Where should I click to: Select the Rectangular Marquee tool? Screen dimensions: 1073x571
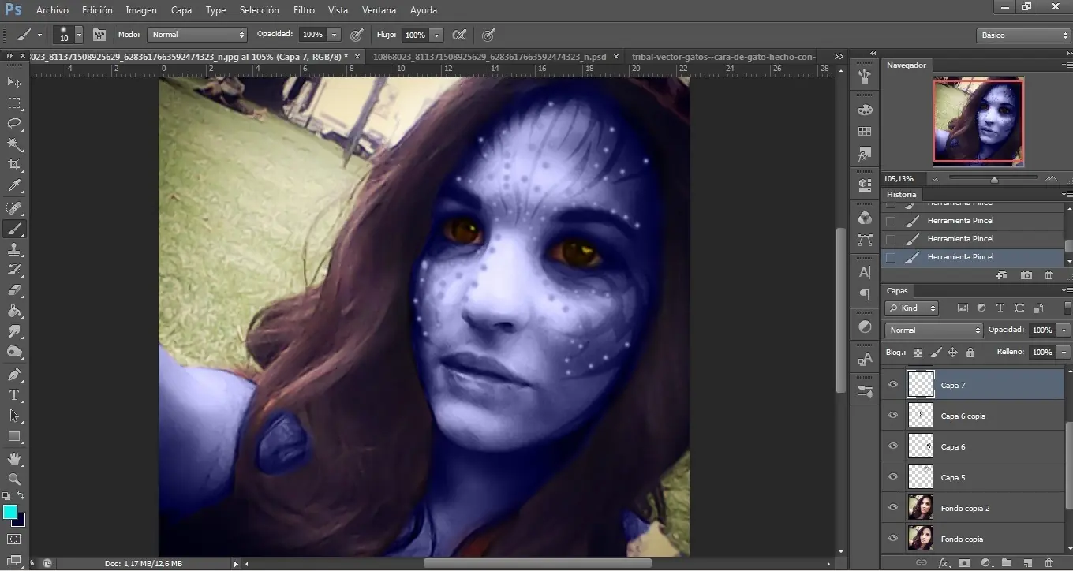[14, 103]
